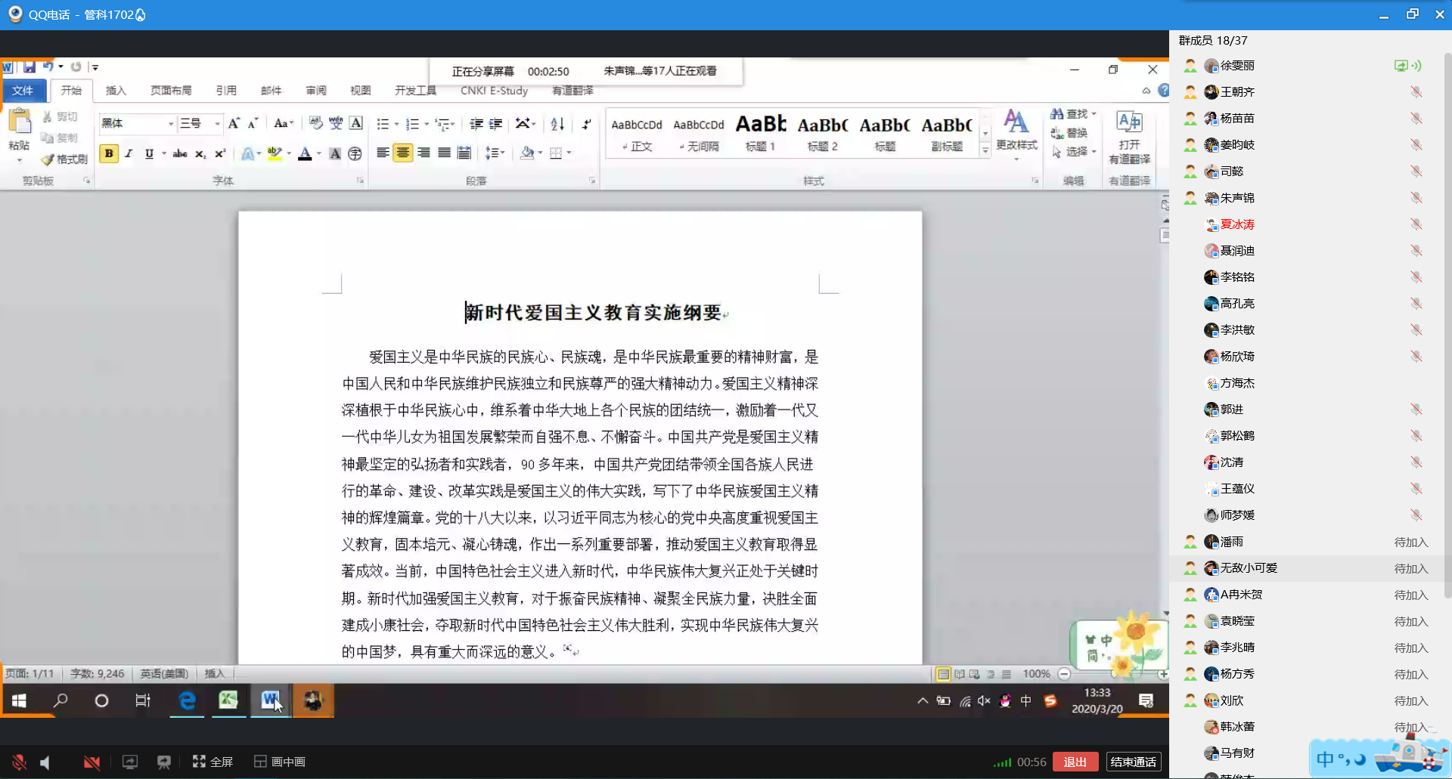Screen dimensions: 1452x779
Task: Select member 朱声锦 in the member list
Action: [x=1236, y=198]
